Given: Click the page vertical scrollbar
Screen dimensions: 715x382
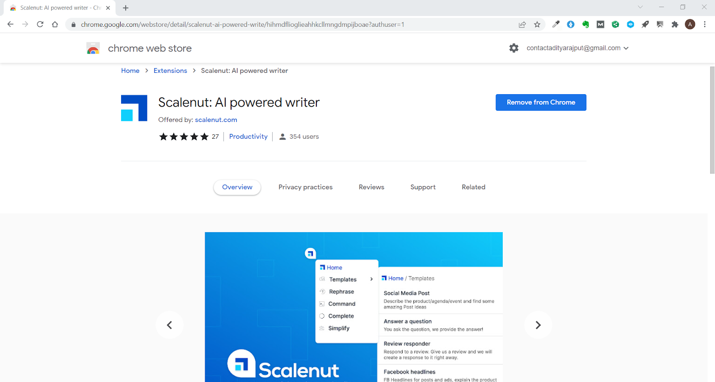Looking at the screenshot, I should point(712,120).
